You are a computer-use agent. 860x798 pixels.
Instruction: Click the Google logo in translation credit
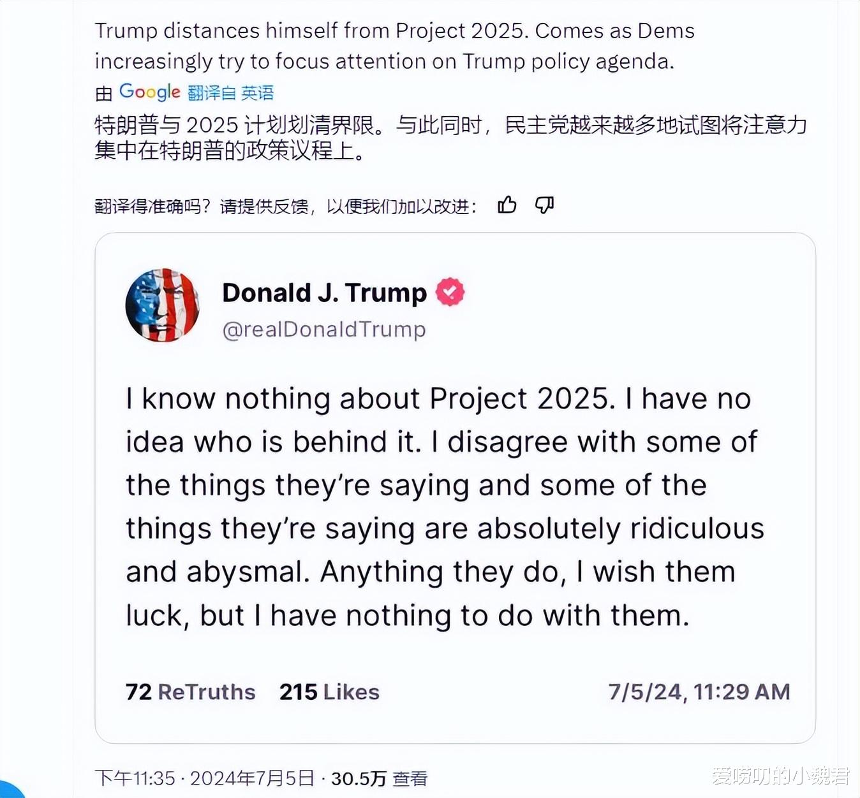(x=150, y=92)
